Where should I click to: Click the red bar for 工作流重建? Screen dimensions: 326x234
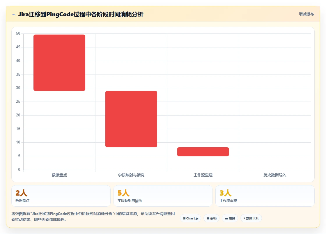tap(203, 152)
